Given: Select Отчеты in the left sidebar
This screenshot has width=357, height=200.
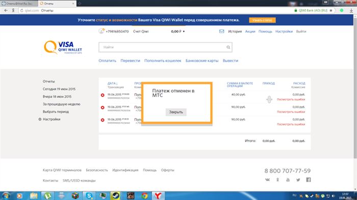Looking at the screenshot, I should click(x=49, y=81).
